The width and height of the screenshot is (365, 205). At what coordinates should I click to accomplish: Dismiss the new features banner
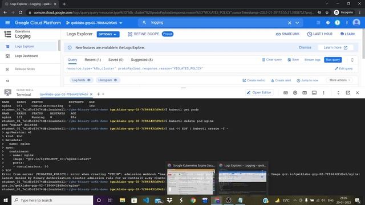click(305, 47)
